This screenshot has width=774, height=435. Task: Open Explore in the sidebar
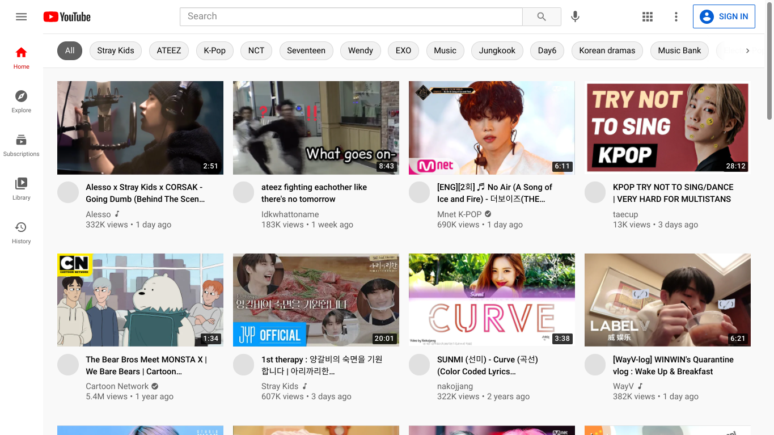(x=22, y=102)
